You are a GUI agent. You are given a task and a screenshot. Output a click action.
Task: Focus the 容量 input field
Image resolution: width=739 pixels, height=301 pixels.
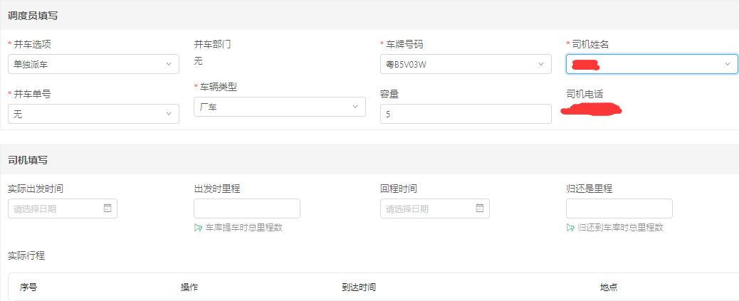pyautogui.click(x=466, y=114)
